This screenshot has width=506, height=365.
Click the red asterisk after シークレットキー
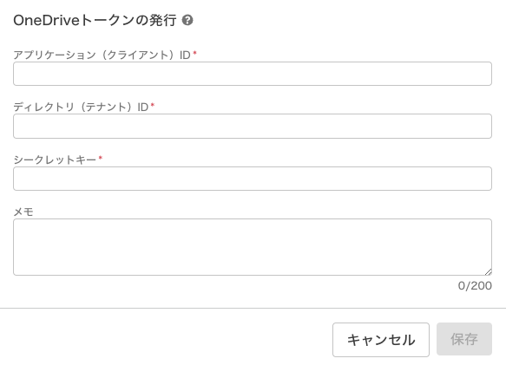[x=101, y=158]
